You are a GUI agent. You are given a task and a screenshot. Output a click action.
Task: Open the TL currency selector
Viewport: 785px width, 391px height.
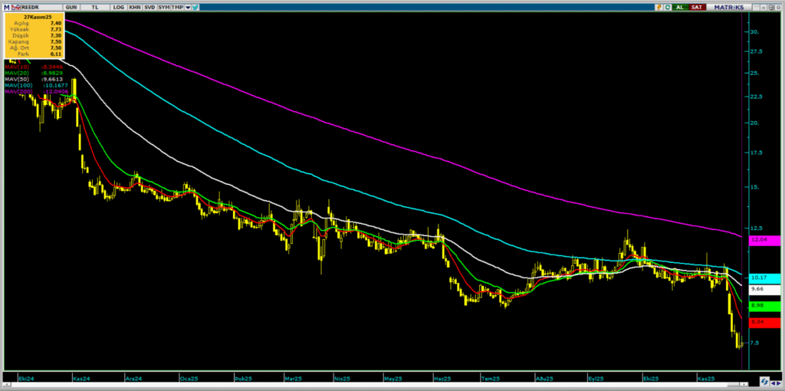tap(94, 7)
